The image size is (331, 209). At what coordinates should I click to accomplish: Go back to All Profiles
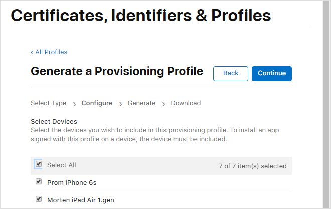[49, 52]
